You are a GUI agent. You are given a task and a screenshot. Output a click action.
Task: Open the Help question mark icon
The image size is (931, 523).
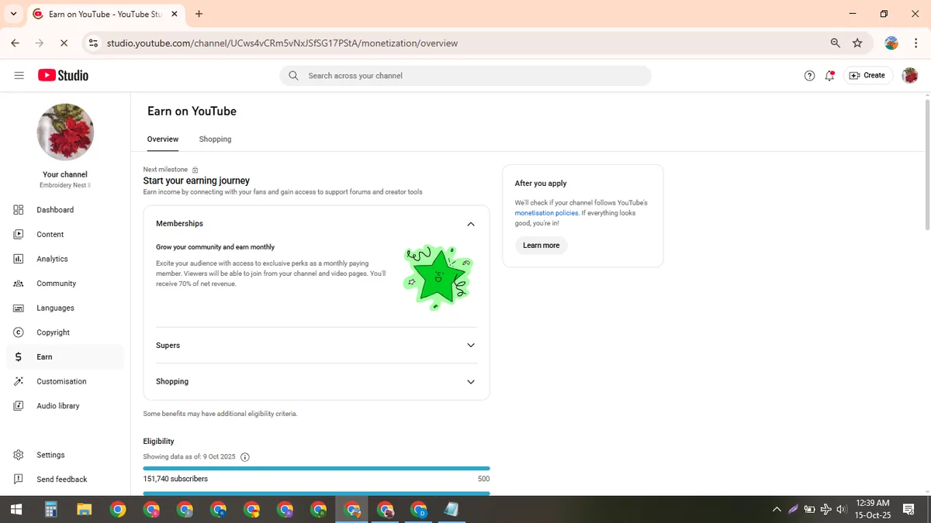809,75
